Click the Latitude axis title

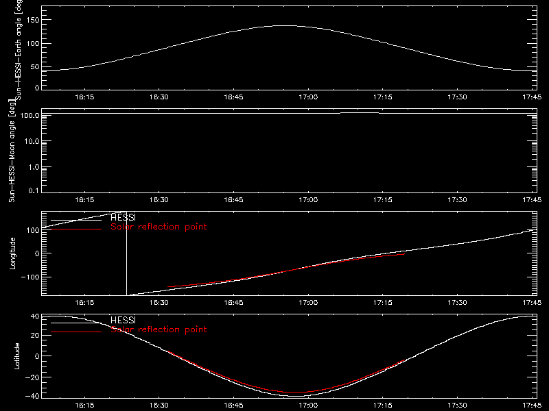[16, 356]
